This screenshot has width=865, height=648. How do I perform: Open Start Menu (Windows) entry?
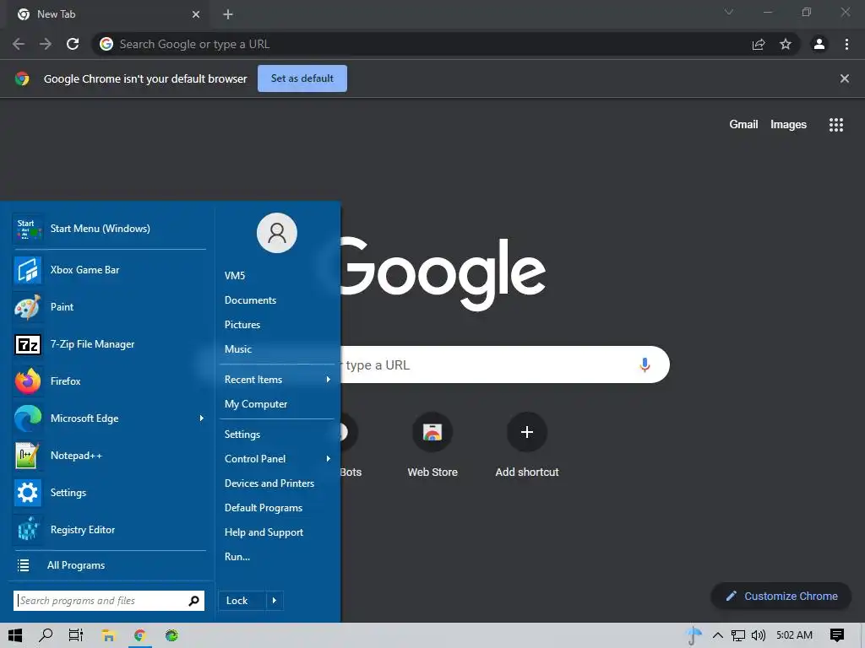point(109,229)
